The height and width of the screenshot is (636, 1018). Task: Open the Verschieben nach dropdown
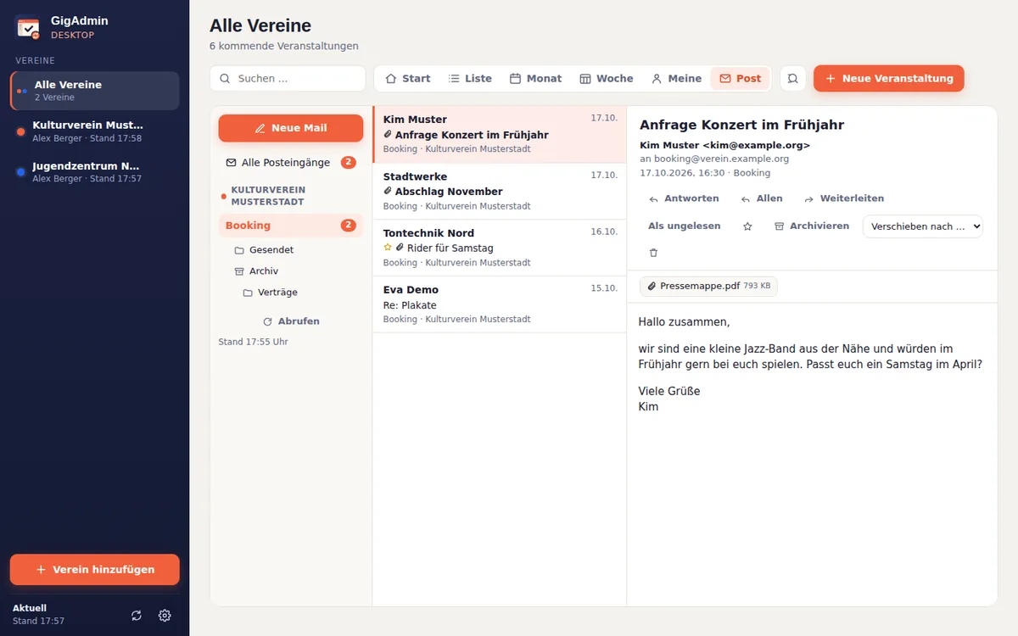[x=923, y=226]
